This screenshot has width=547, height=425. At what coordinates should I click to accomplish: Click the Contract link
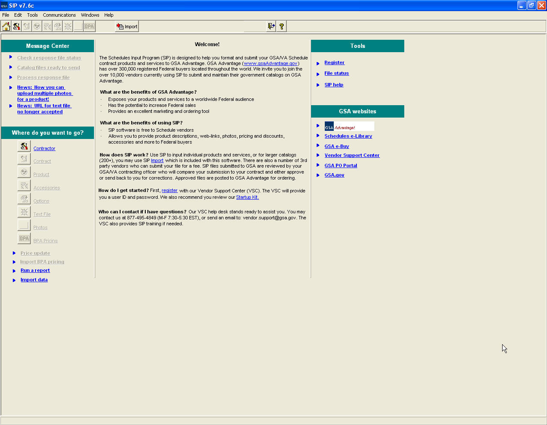[x=42, y=161]
